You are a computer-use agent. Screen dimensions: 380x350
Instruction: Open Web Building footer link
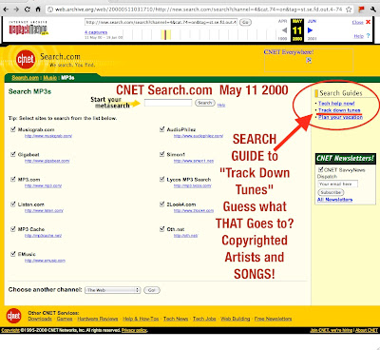[x=236, y=319]
